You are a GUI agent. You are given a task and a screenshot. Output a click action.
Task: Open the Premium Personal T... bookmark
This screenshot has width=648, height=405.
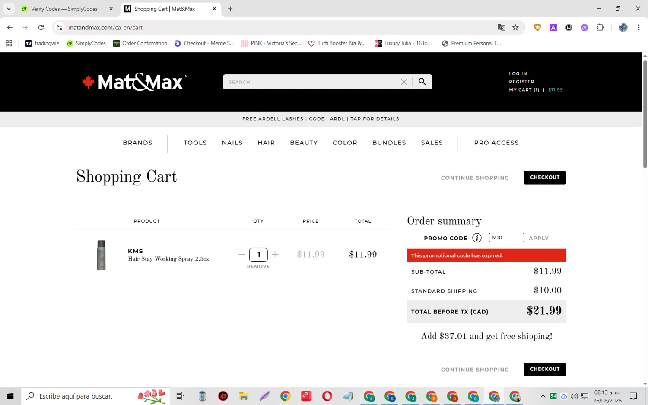tap(471, 43)
